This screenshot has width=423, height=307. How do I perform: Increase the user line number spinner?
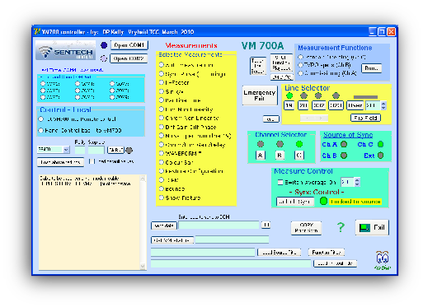[x=383, y=104]
